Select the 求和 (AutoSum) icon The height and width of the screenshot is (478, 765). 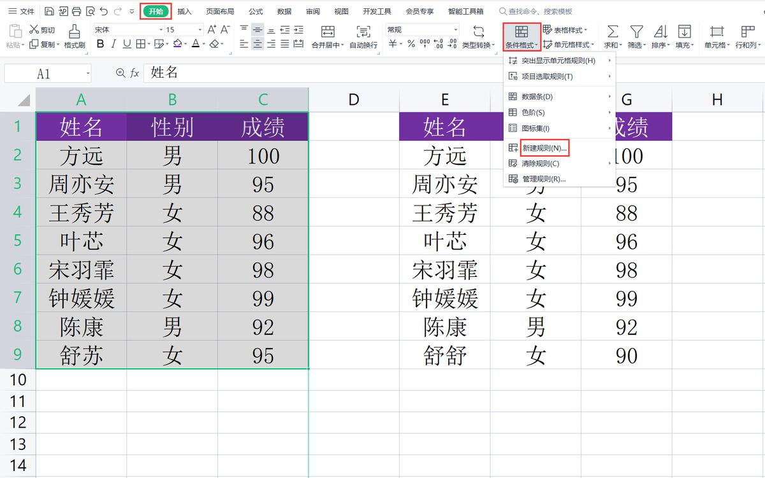[x=613, y=31]
